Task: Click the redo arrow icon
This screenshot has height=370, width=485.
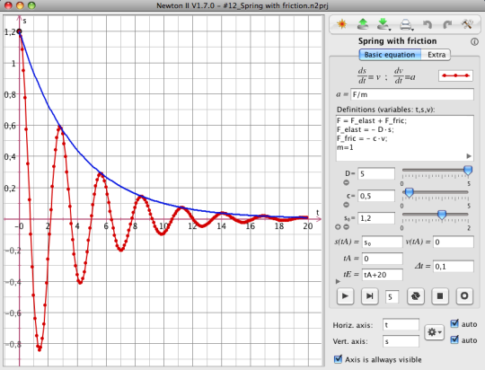Action: click(x=447, y=24)
